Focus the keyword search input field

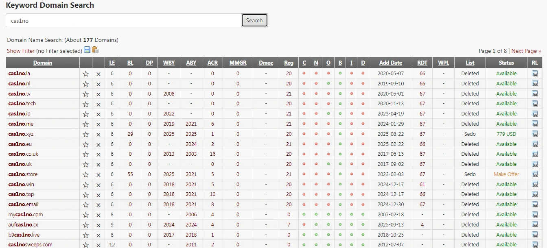123,21
